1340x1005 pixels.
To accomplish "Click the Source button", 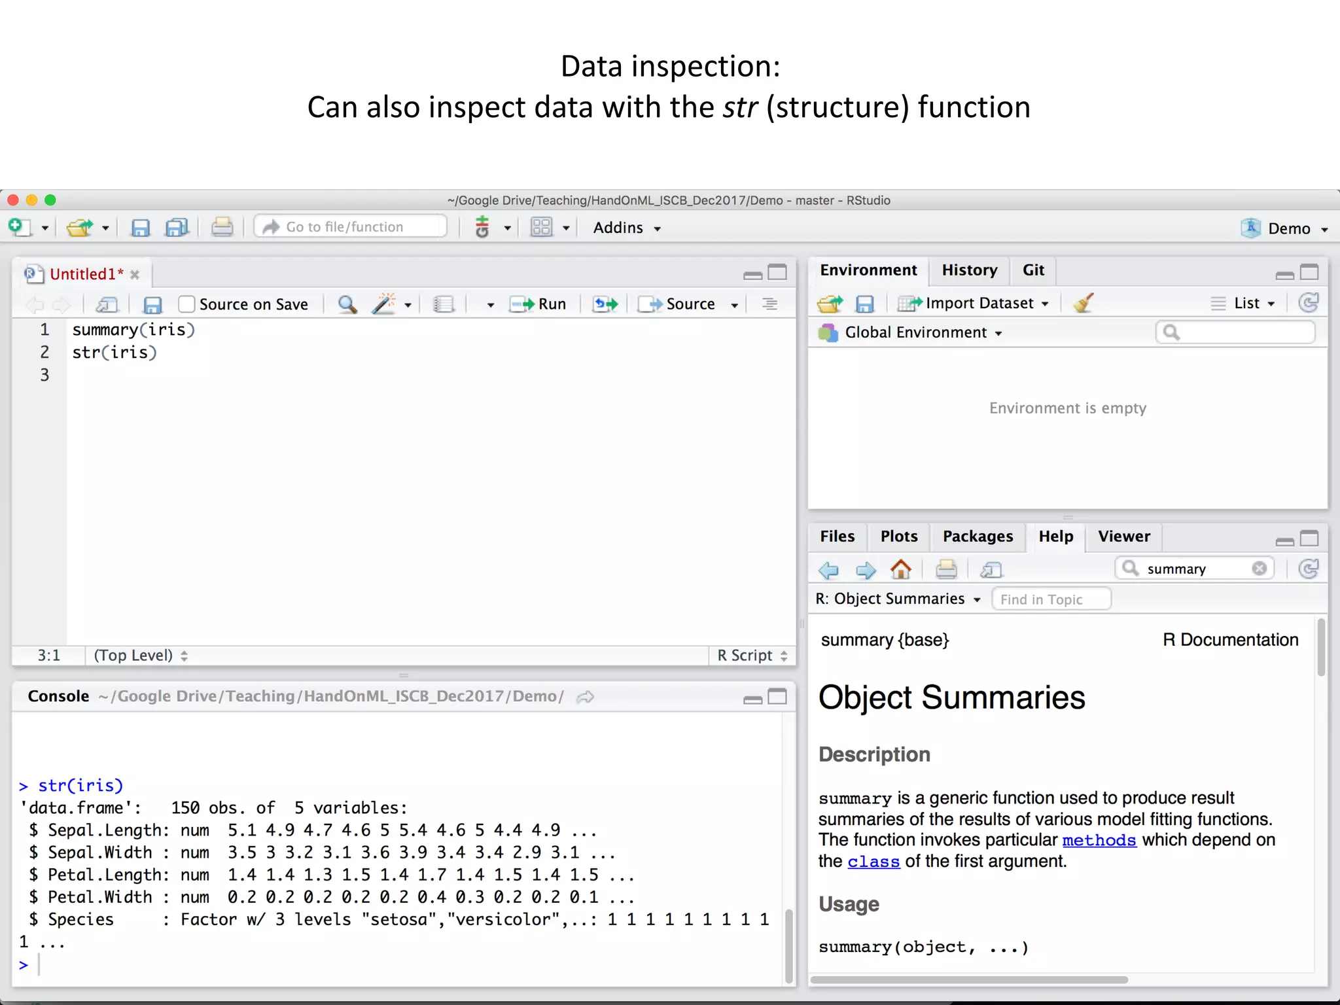I will [x=678, y=304].
